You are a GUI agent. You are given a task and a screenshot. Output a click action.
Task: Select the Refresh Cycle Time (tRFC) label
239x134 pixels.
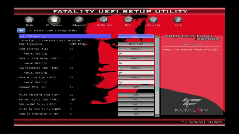pyautogui.click(x=39, y=99)
